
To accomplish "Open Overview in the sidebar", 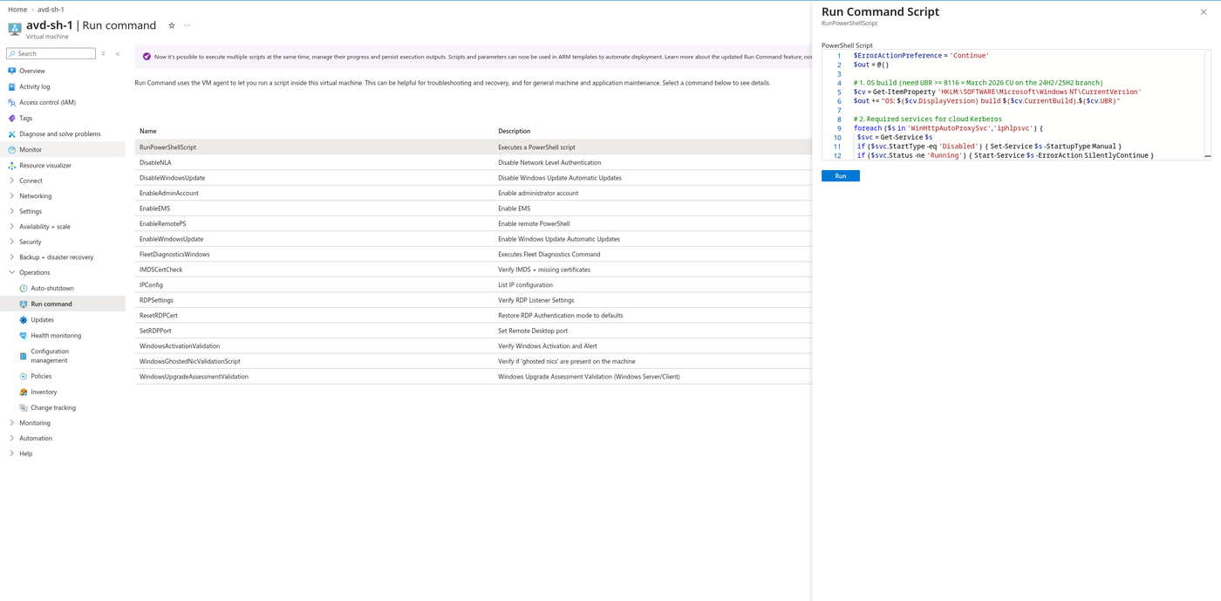I will tap(32, 71).
